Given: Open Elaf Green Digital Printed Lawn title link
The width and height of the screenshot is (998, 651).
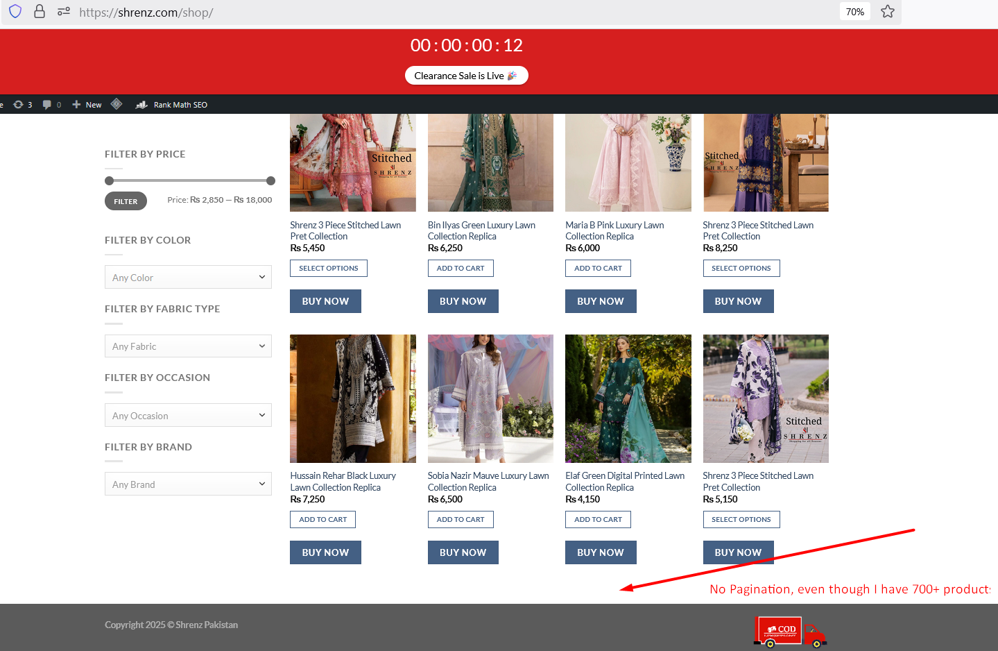Looking at the screenshot, I should tap(625, 482).
